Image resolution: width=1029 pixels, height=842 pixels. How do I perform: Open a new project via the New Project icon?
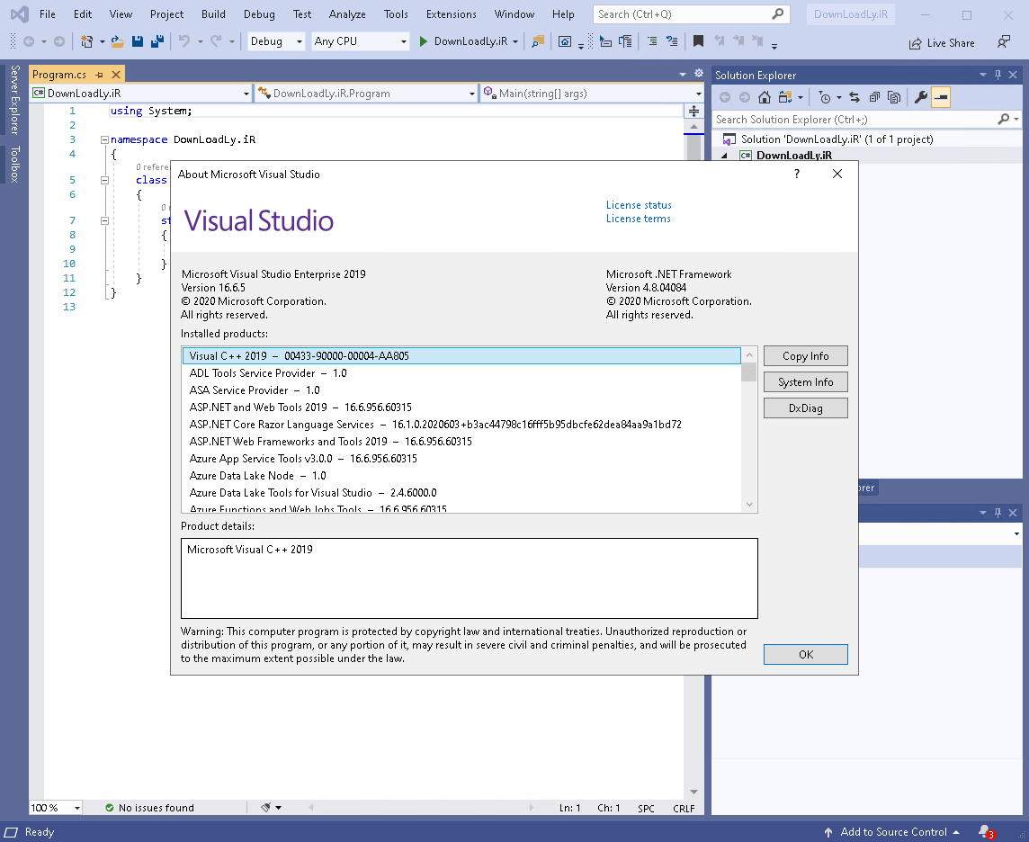coord(86,41)
